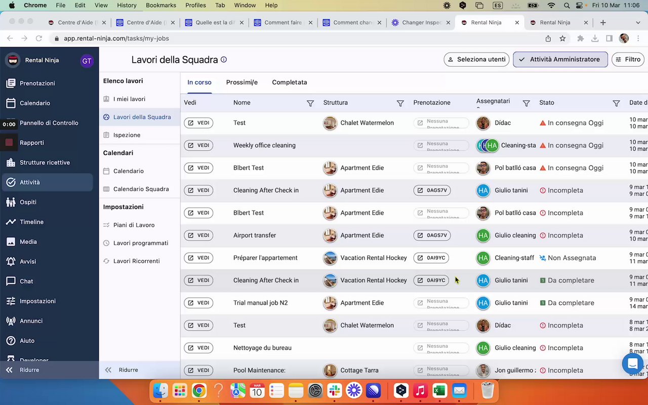Toggle Attività Amministratore filter
Image resolution: width=648 pixels, height=405 pixels.
click(x=560, y=59)
